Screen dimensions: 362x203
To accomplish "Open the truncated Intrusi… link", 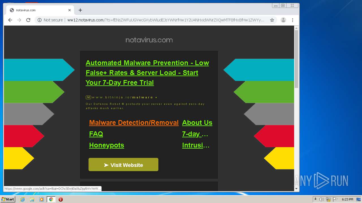I will [196, 145].
